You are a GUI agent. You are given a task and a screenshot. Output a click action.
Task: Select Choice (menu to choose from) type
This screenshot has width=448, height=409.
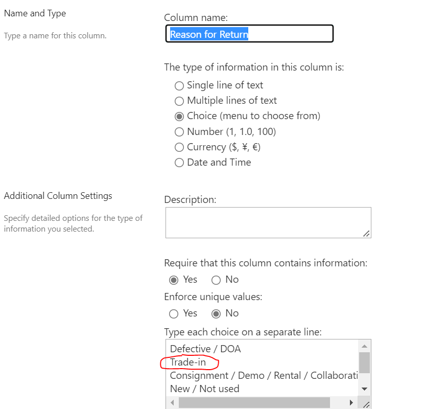[x=179, y=117]
